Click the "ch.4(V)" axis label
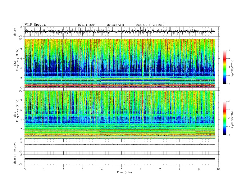Image resolution: width=246 pixels, height=190 pixels. (x=15, y=159)
